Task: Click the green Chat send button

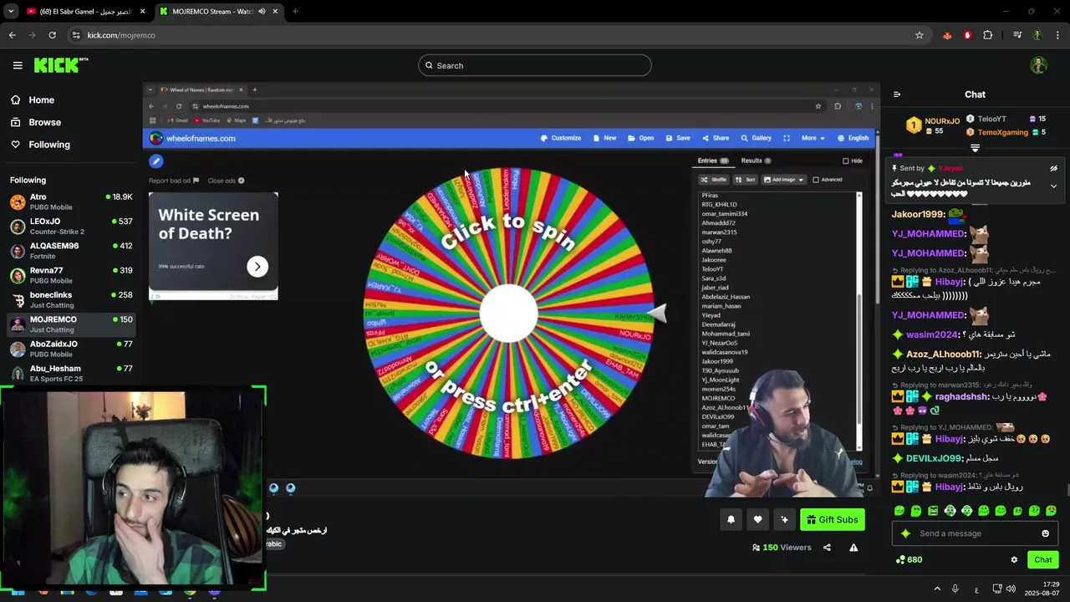Action: (x=1043, y=559)
